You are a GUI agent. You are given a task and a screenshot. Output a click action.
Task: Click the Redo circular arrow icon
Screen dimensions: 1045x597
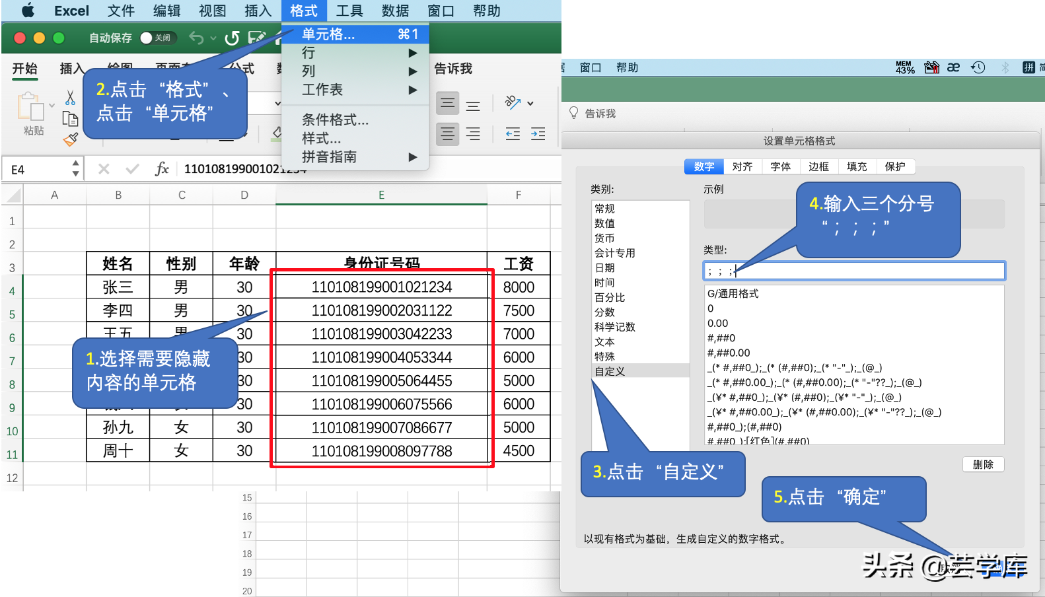(232, 38)
